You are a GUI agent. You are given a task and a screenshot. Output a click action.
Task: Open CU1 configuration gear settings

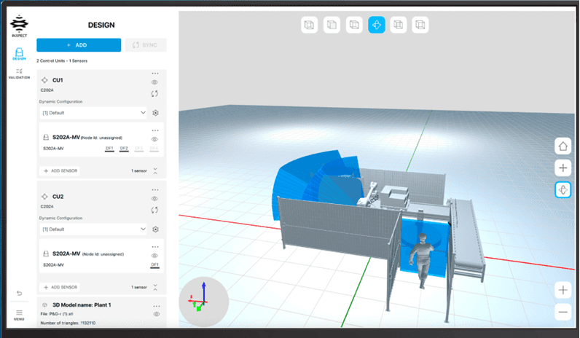pyautogui.click(x=156, y=113)
